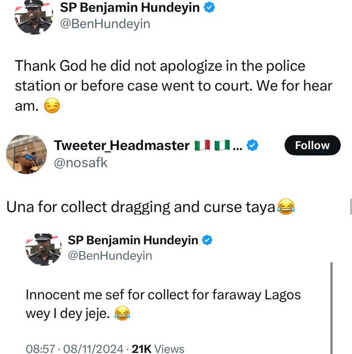Click the blue verified badge next to Tweeter_Headmaster

pos(253,146)
